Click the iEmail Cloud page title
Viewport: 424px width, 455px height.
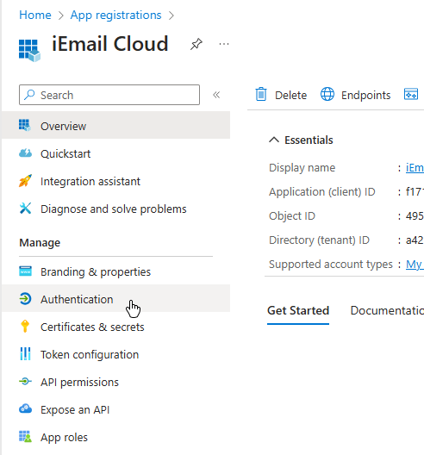(110, 44)
